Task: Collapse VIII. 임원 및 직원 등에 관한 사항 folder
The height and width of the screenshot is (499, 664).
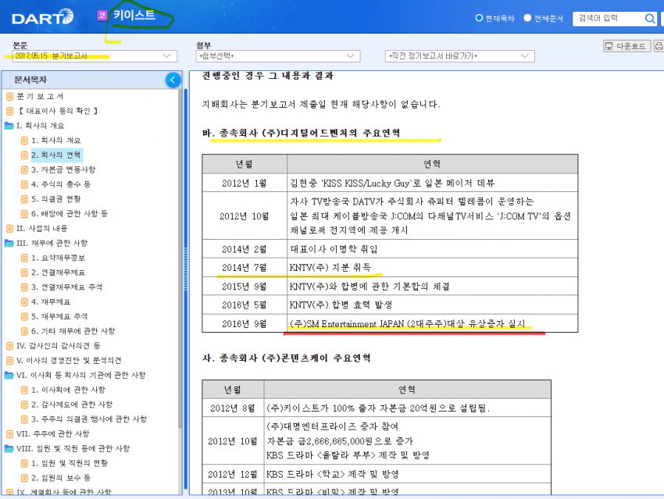Action: (9, 448)
